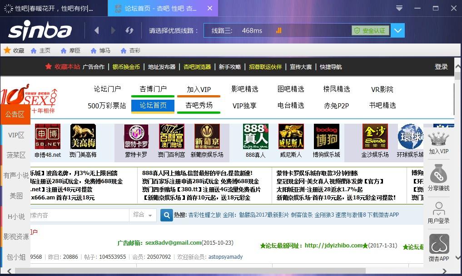Open the 杏彩 bookmark
Viewport: 462px width, 276px height.
[130, 51]
